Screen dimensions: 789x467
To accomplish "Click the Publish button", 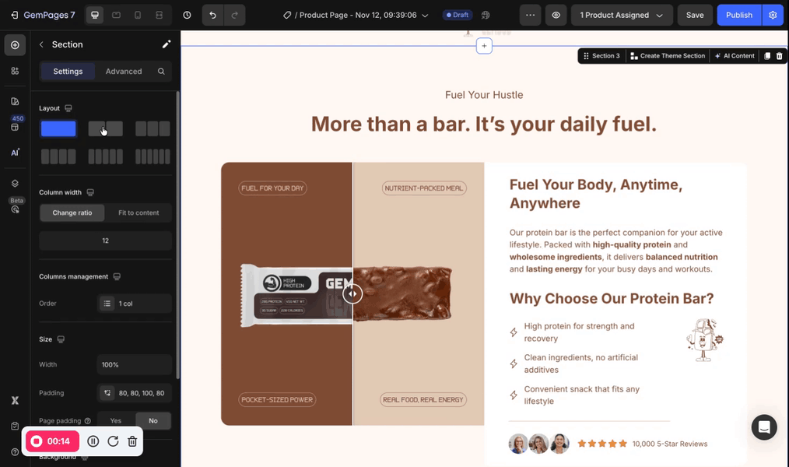I will [738, 15].
